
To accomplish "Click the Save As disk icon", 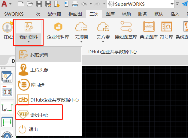I will click(48, 4).
